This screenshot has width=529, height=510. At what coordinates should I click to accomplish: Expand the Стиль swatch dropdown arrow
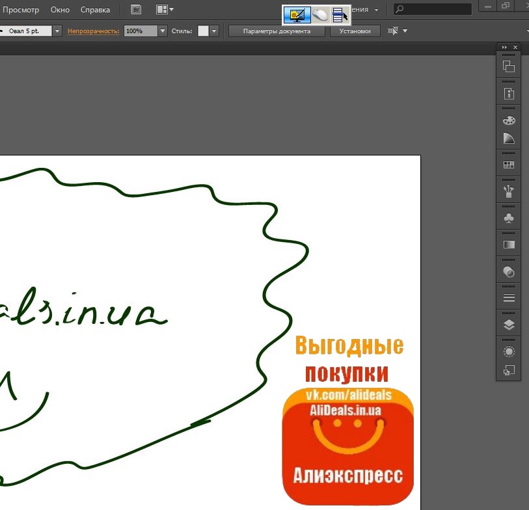[x=214, y=31]
